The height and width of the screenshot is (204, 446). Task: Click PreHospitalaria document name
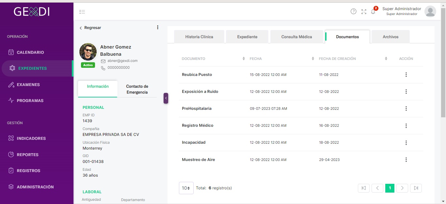[x=197, y=109]
